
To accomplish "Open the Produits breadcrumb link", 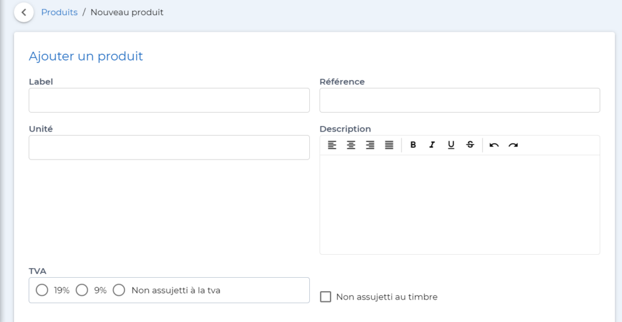I will pyautogui.click(x=60, y=12).
